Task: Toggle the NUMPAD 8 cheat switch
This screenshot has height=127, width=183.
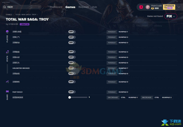Action: [x=72, y=74]
